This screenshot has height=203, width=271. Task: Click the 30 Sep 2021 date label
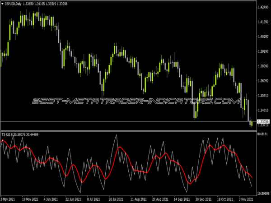pos(204,199)
